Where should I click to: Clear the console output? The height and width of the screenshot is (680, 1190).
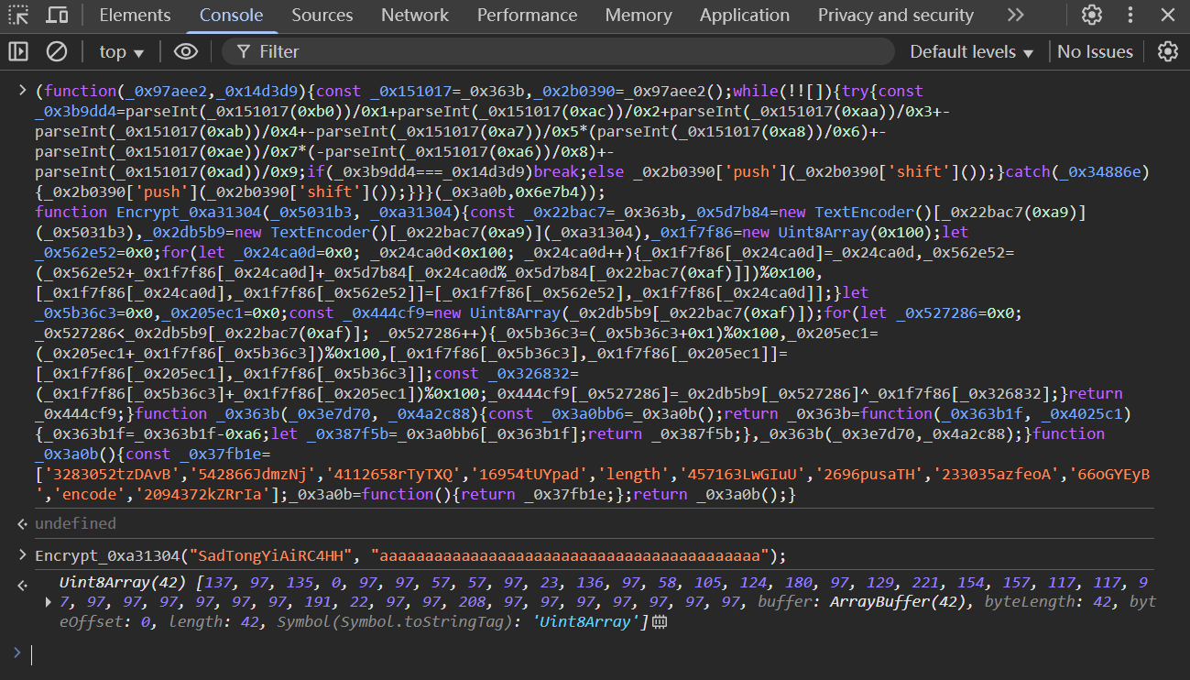57,51
